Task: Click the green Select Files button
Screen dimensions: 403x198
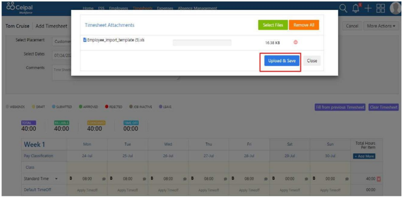Action: tap(273, 25)
